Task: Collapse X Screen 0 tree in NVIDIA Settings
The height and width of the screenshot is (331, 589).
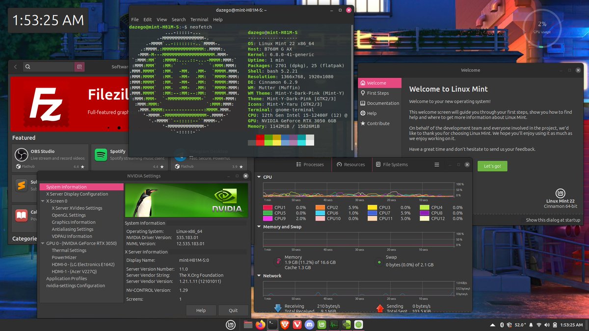Action: (43, 201)
